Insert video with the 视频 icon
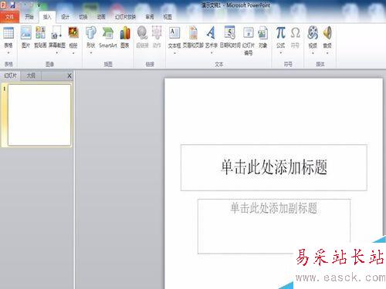Image resolution: width=386 pixels, height=289 pixels. (x=313, y=33)
